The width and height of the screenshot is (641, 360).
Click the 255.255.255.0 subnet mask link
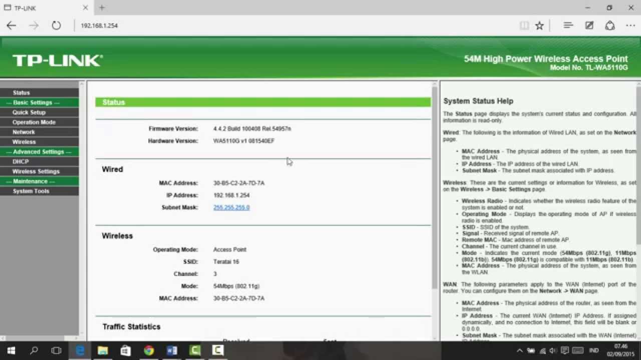click(x=231, y=207)
